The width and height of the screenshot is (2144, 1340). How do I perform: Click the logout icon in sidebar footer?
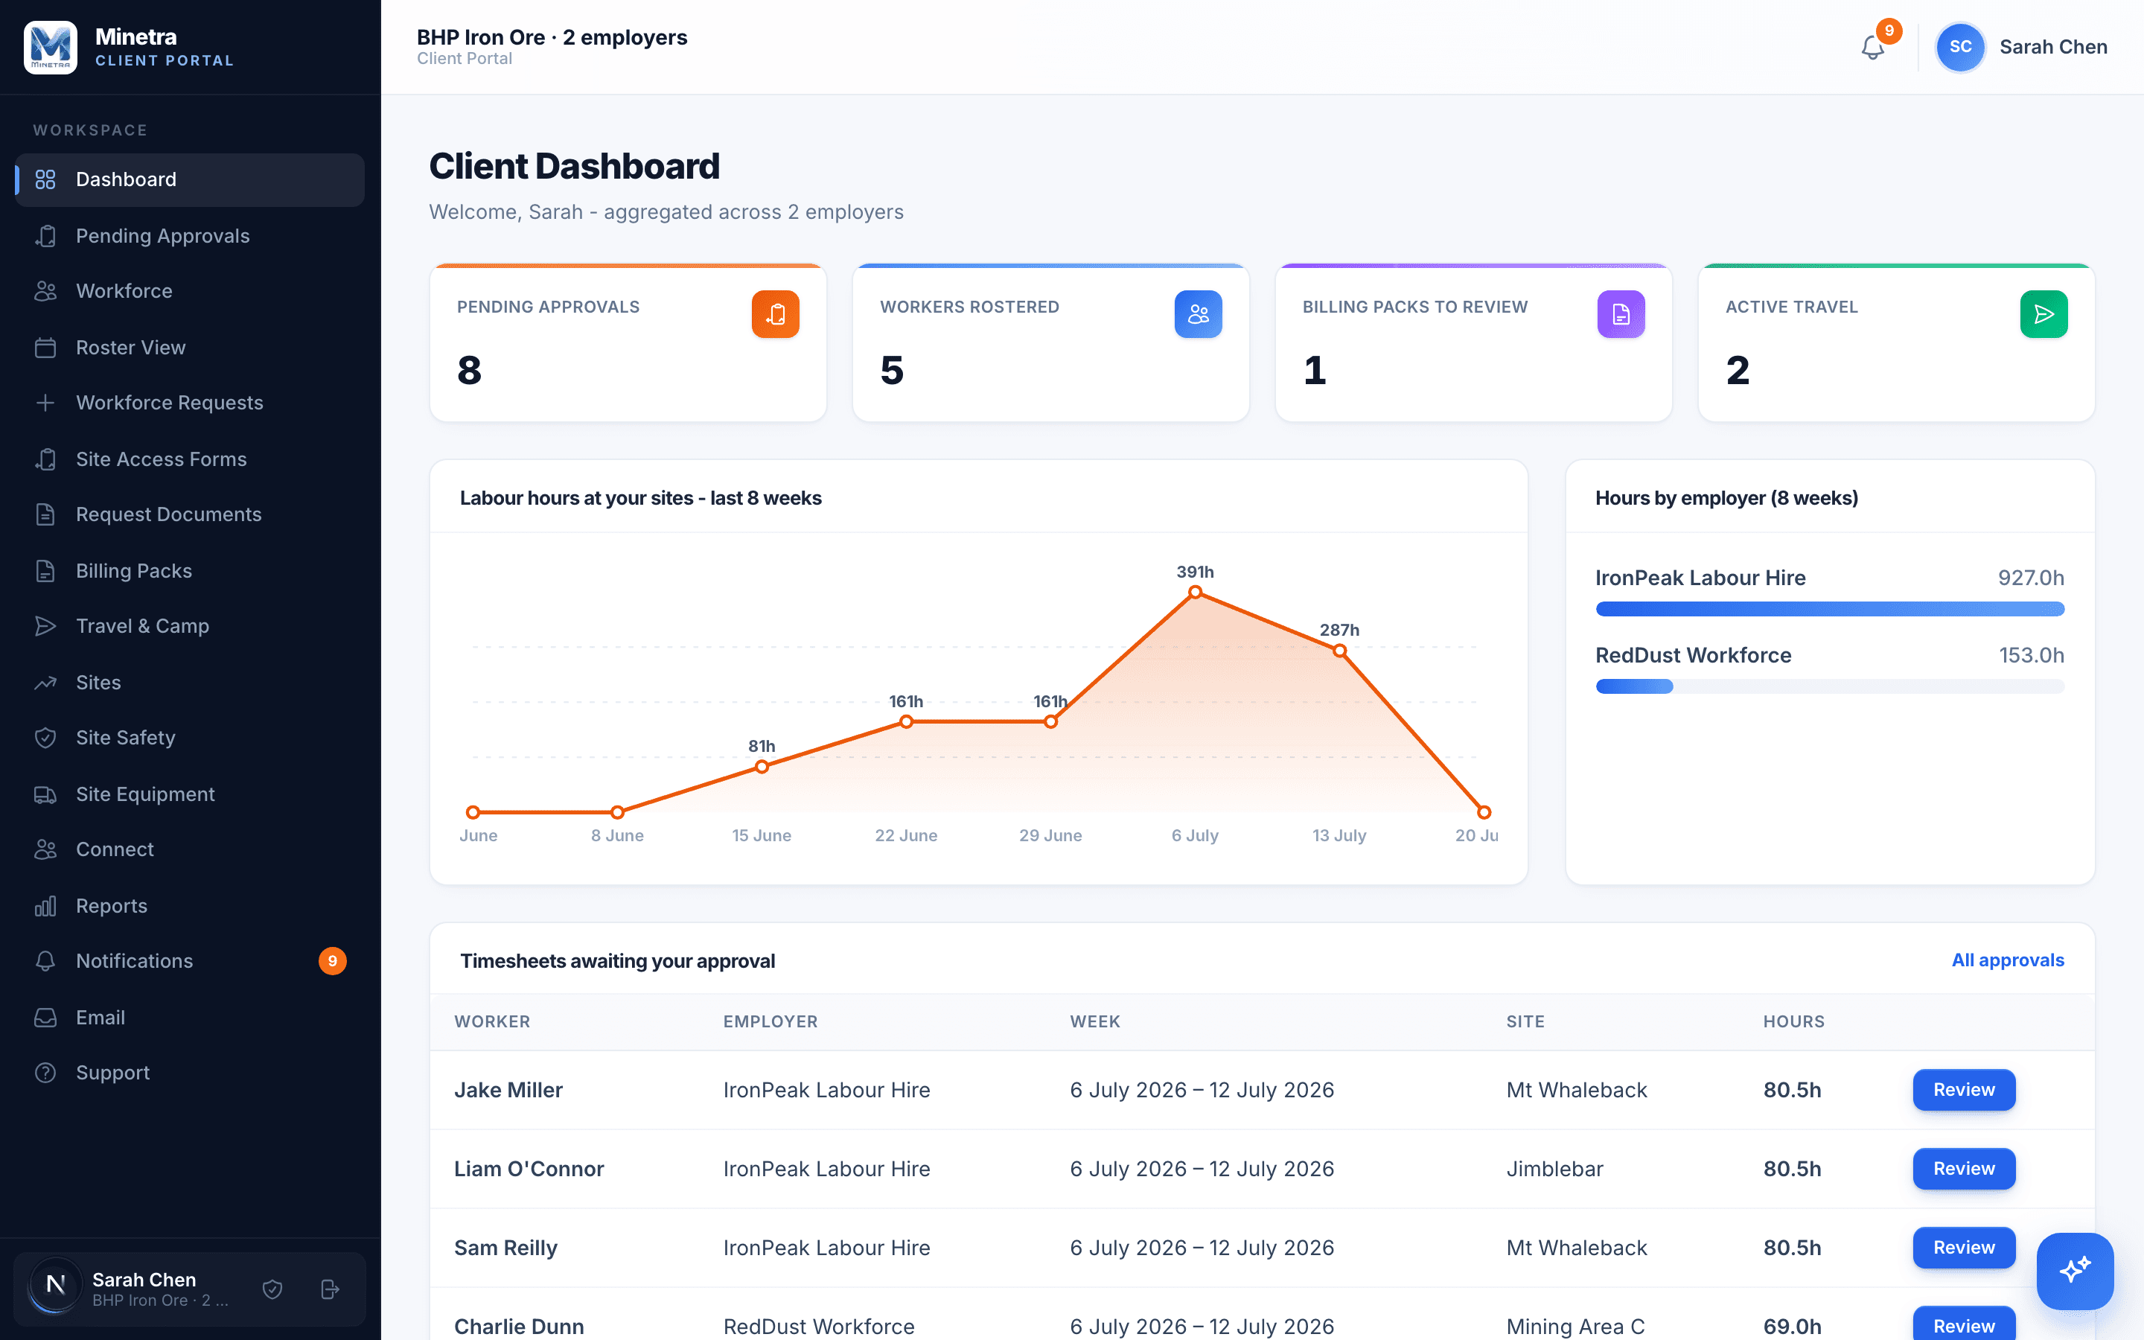[x=330, y=1289]
